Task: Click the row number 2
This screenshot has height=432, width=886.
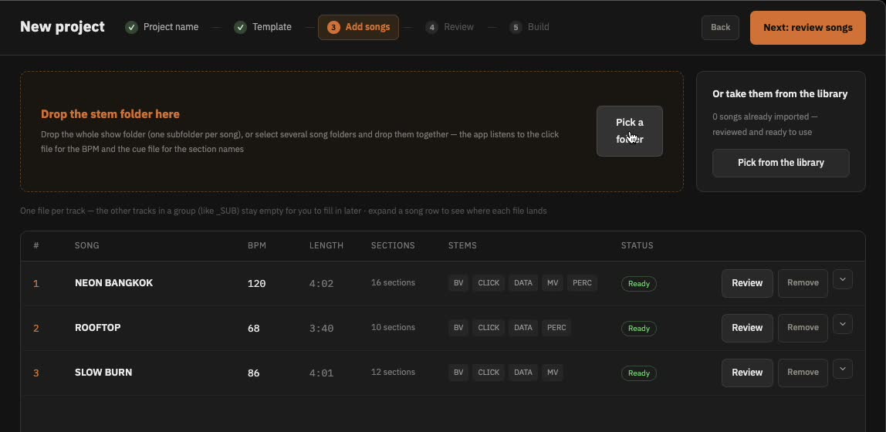Action: (36, 328)
